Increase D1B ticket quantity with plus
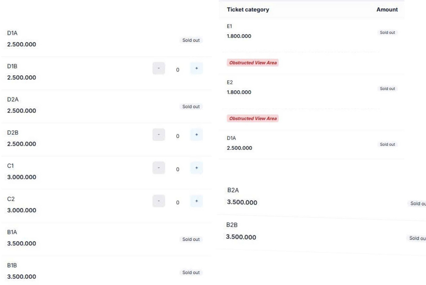This screenshot has height=285, width=426. pos(196,68)
